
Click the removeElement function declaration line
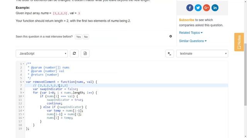(62, 82)
